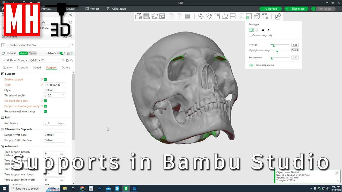Uncheck the Enable support checkbox

coord(45,79)
